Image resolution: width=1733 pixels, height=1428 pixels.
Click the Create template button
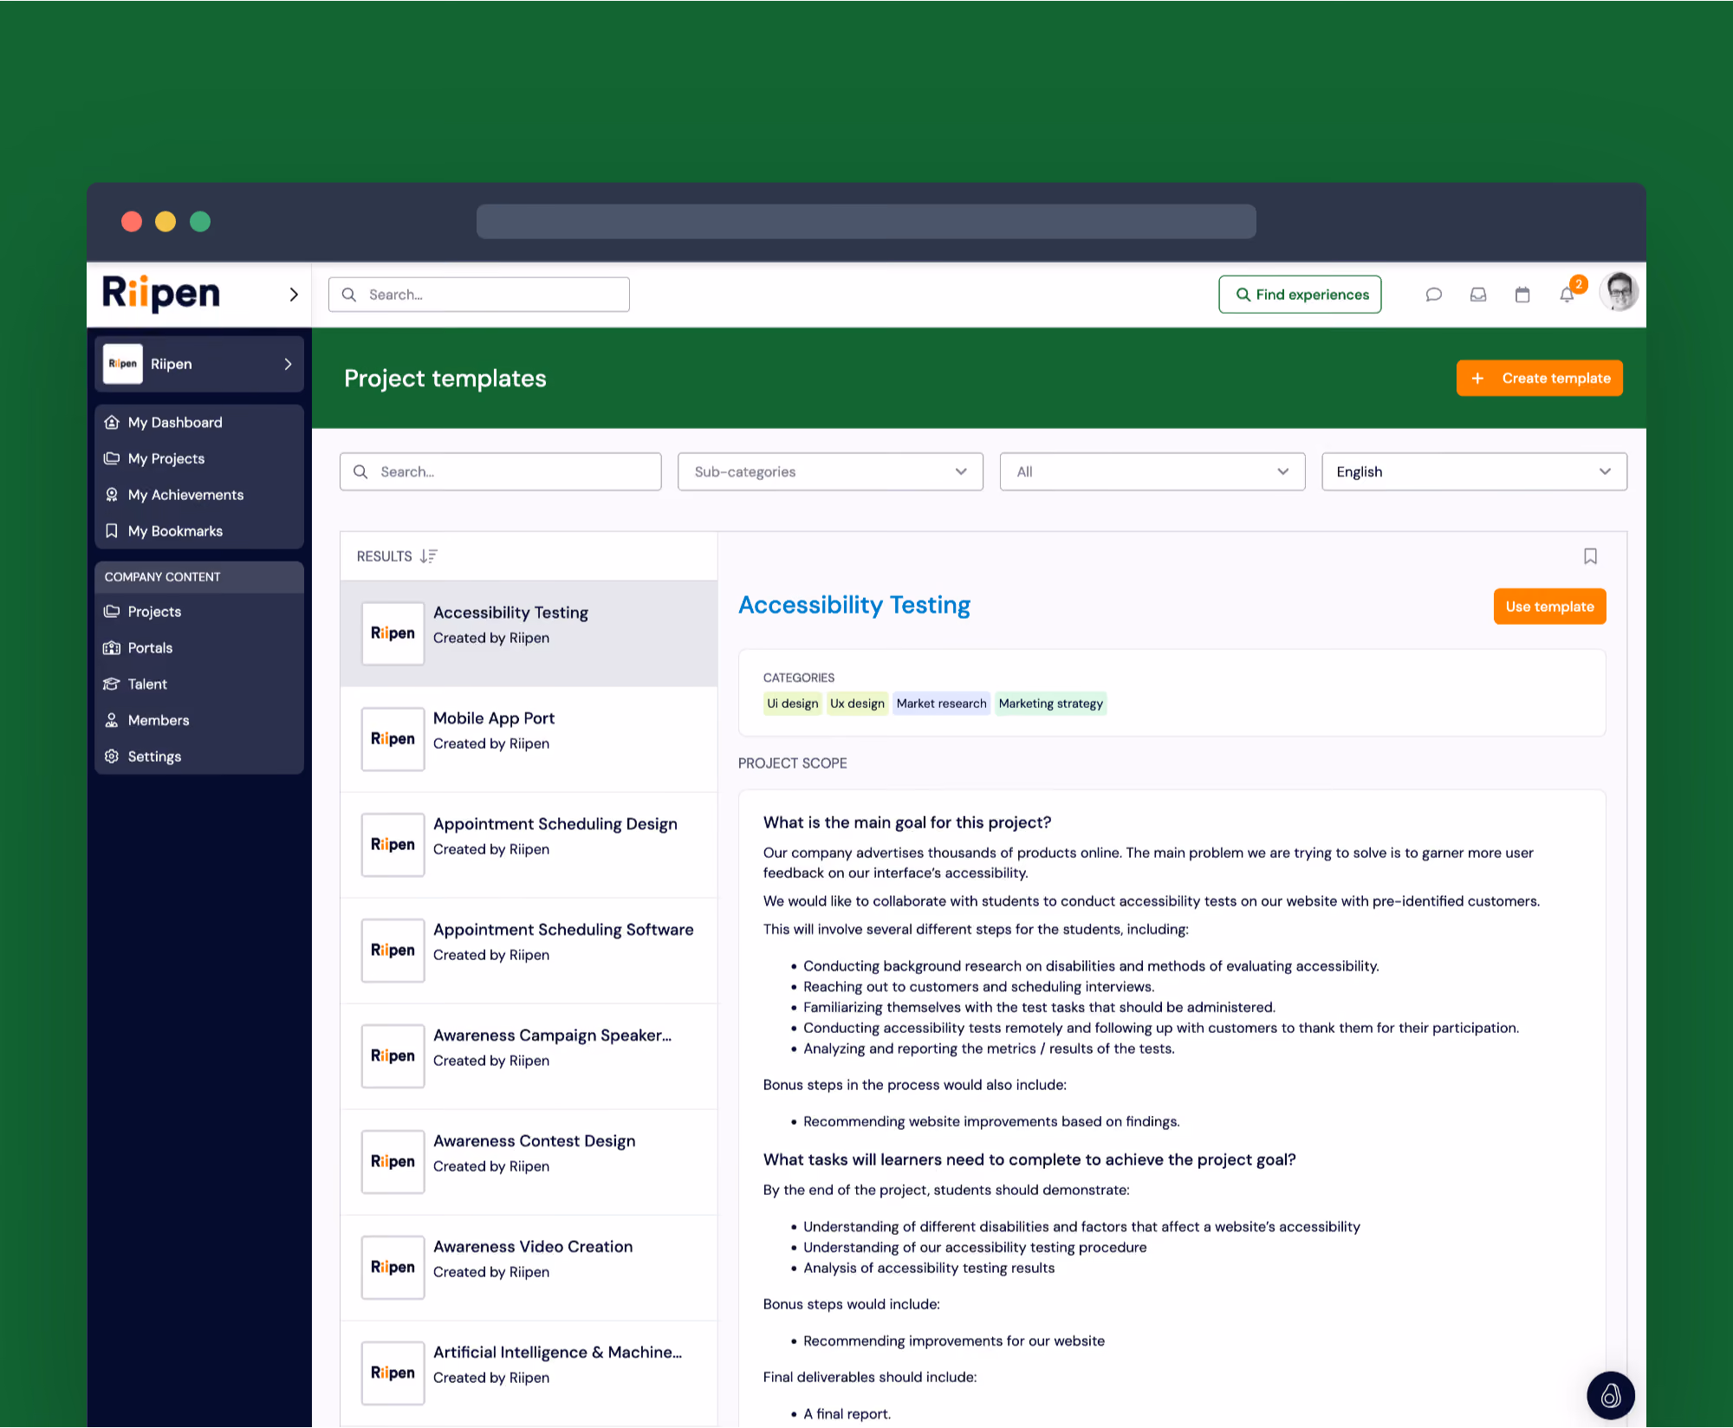[1540, 379]
